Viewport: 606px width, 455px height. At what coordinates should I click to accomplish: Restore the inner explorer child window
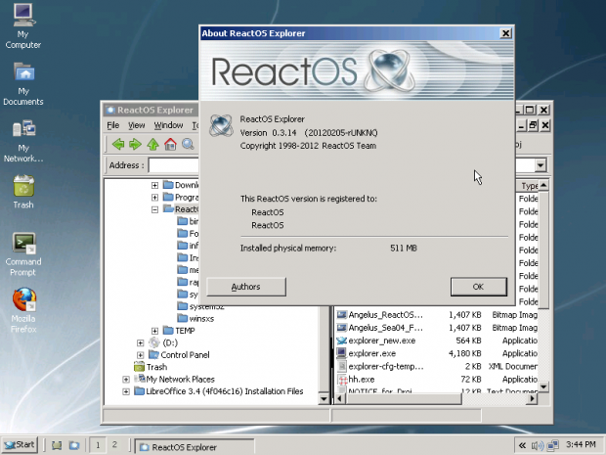tap(534, 125)
